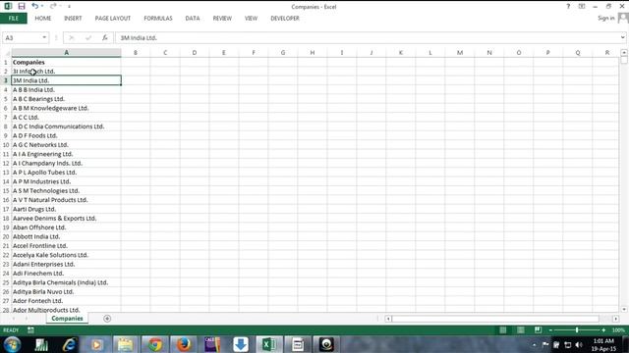
Task: Click the Cancel entry X icon
Action: click(x=72, y=37)
